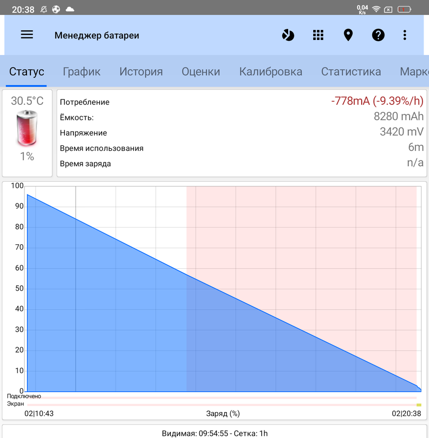The height and width of the screenshot is (438, 429).
Task: Tap the Время использования label
Action: (x=102, y=148)
